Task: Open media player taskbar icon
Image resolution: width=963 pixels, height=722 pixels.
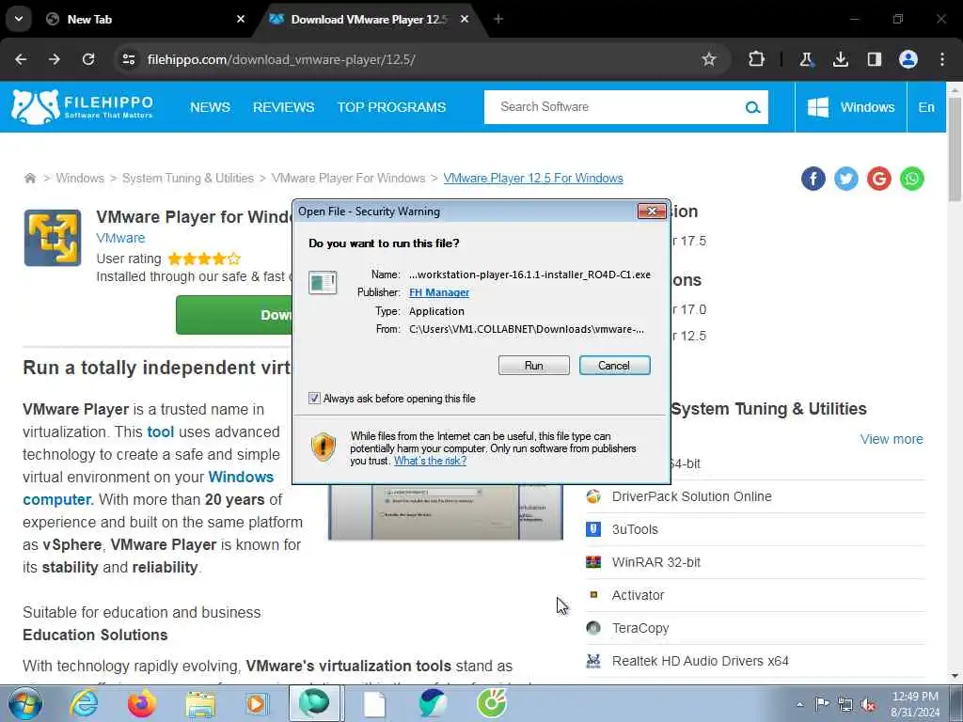Action: [x=257, y=704]
